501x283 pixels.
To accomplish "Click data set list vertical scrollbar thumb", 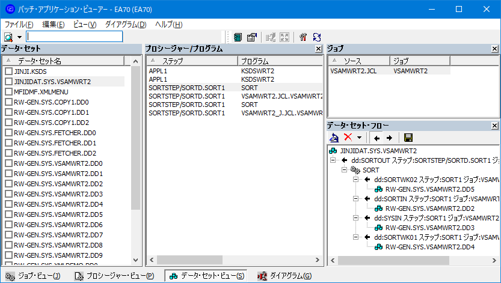I will click(x=135, y=138).
